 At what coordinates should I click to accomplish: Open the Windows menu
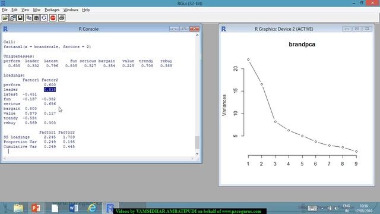[71, 10]
